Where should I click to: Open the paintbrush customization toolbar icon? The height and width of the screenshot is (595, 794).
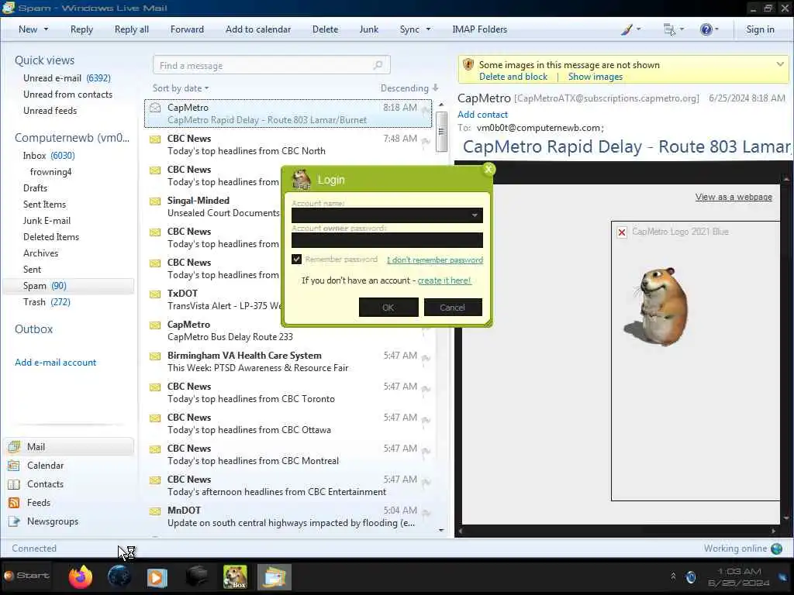(x=627, y=29)
